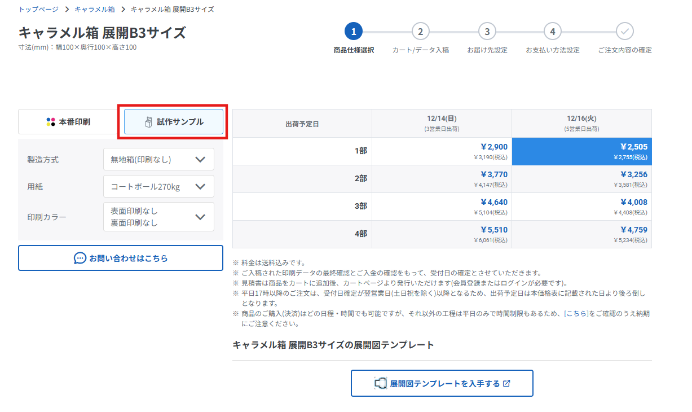
Task: Select the 1部 price ¥2,900 for 12/14
Action: coord(442,151)
